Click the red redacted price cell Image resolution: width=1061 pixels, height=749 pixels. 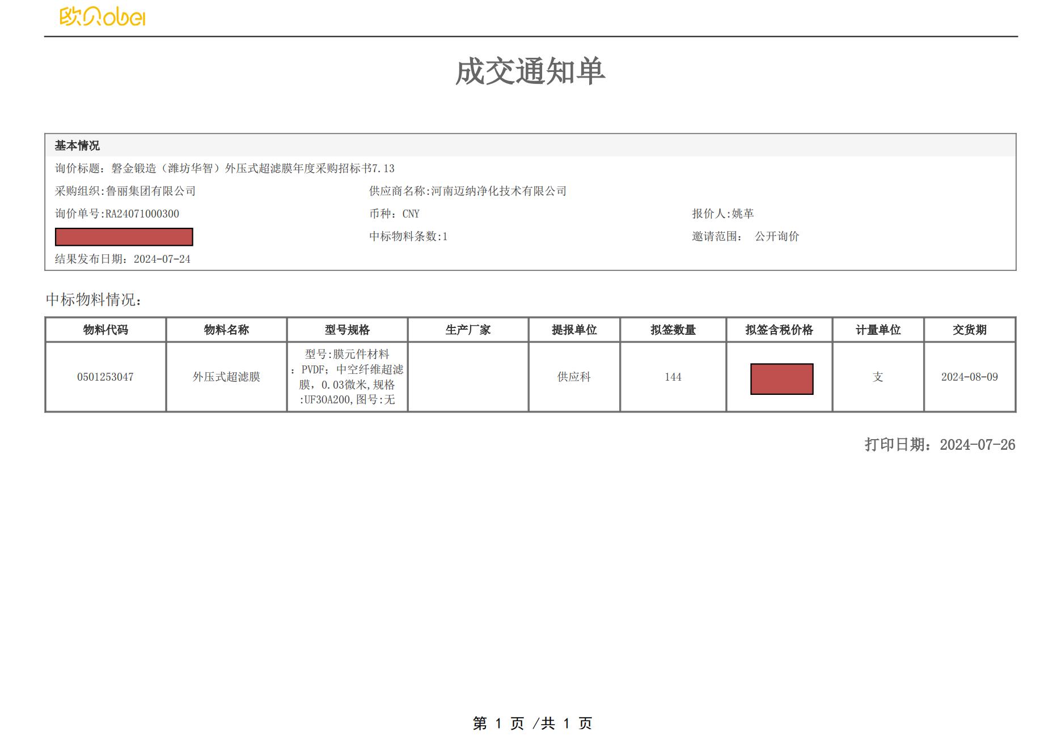(781, 379)
